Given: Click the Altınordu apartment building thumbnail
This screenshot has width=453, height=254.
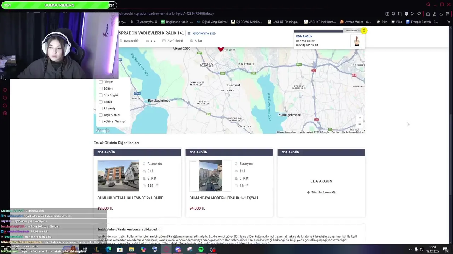Looking at the screenshot, I should (118, 176).
